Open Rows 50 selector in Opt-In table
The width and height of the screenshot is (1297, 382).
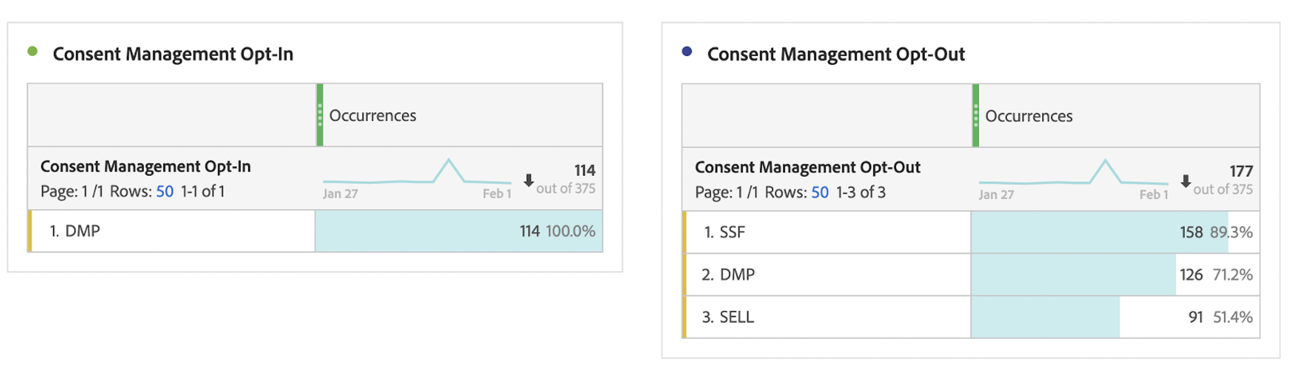click(165, 192)
